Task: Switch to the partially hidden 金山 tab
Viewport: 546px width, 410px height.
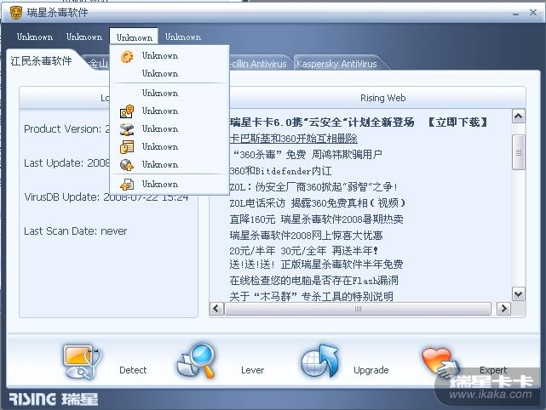Action: click(99, 64)
